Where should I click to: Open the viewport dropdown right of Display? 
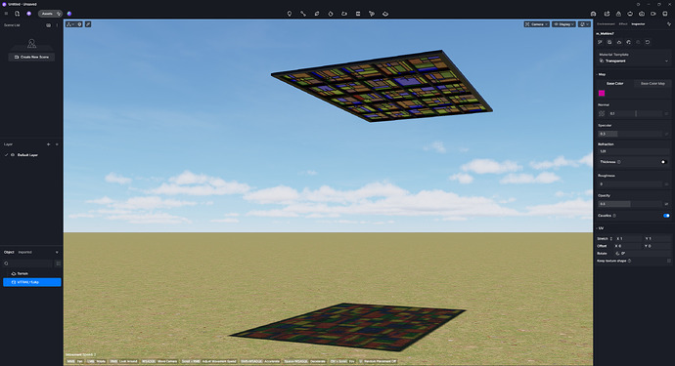click(x=585, y=24)
